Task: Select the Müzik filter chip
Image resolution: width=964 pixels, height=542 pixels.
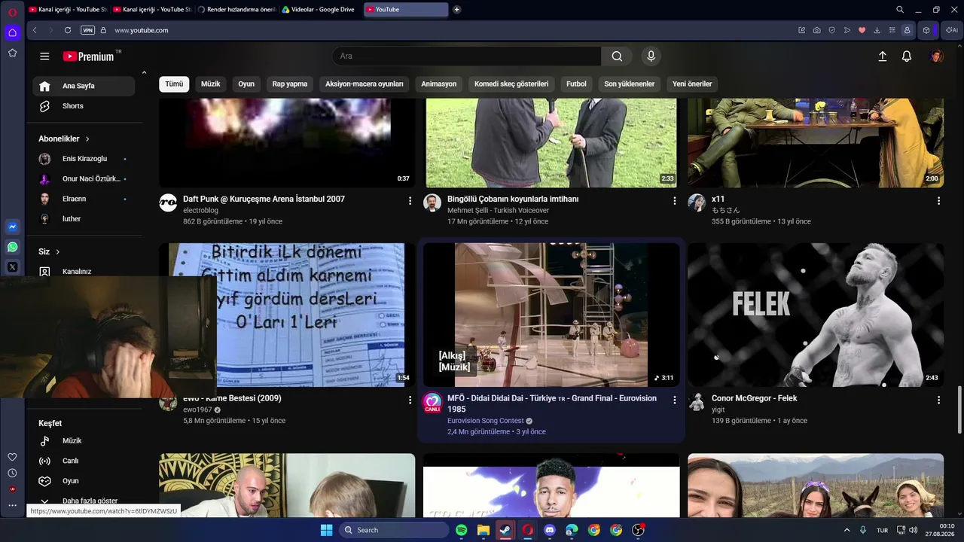Action: pos(211,84)
